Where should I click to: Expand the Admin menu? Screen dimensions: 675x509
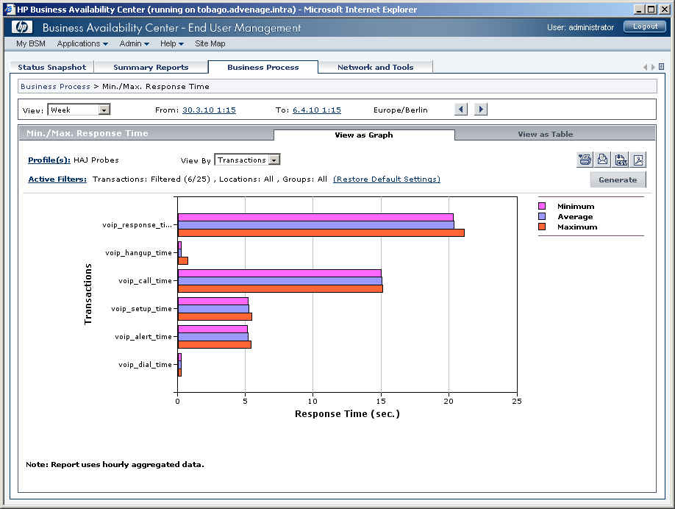135,43
